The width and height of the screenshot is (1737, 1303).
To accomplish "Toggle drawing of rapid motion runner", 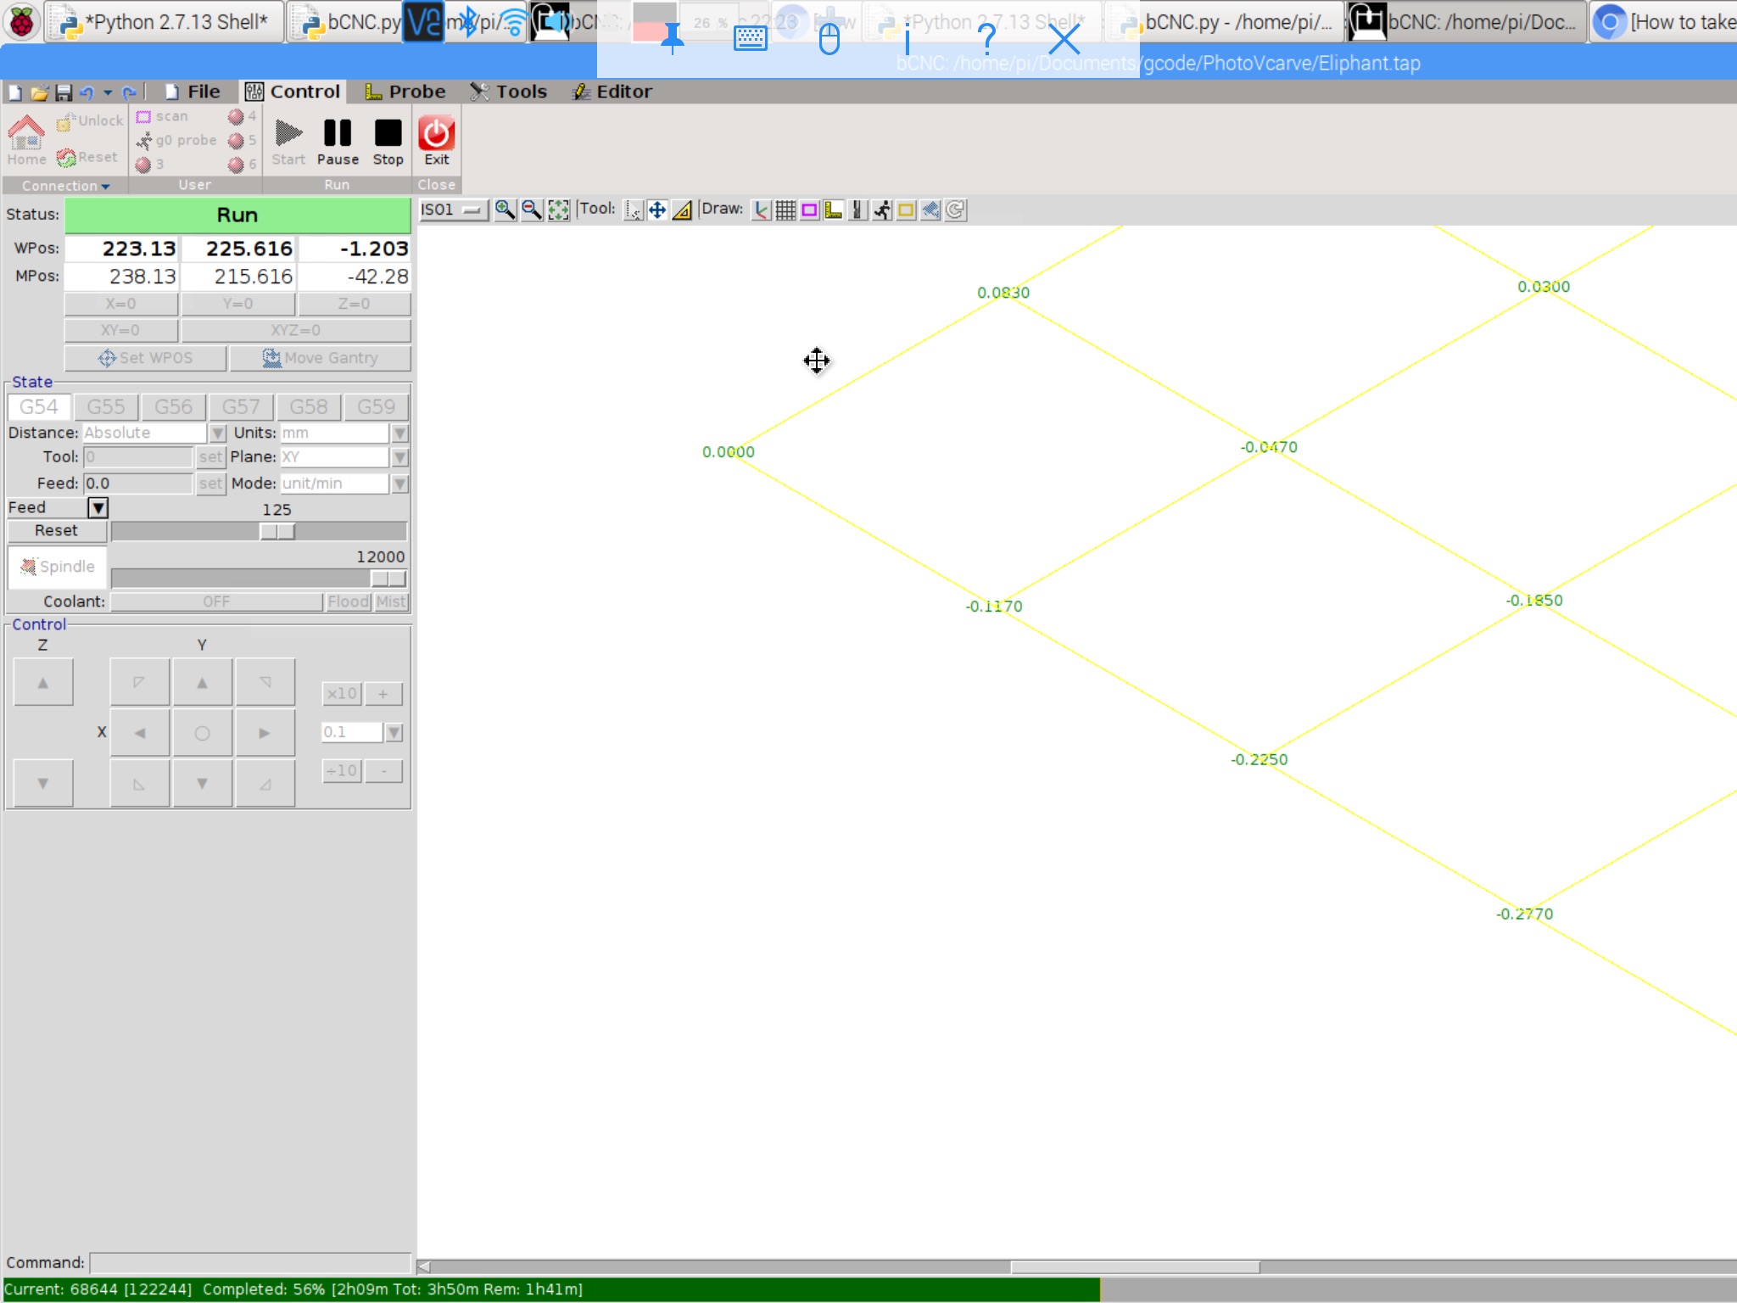I will [882, 210].
